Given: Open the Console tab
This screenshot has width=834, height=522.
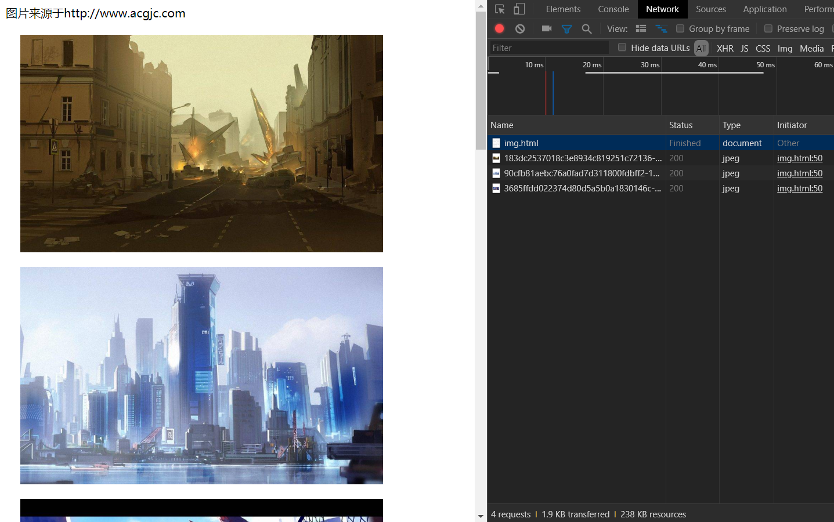Looking at the screenshot, I should [x=613, y=9].
